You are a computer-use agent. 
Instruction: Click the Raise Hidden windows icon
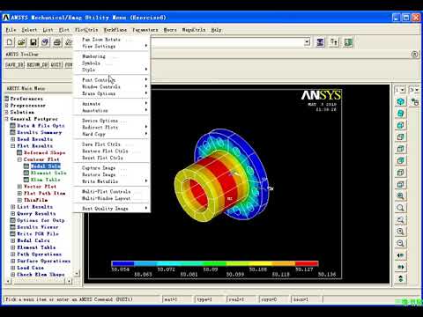point(320,42)
